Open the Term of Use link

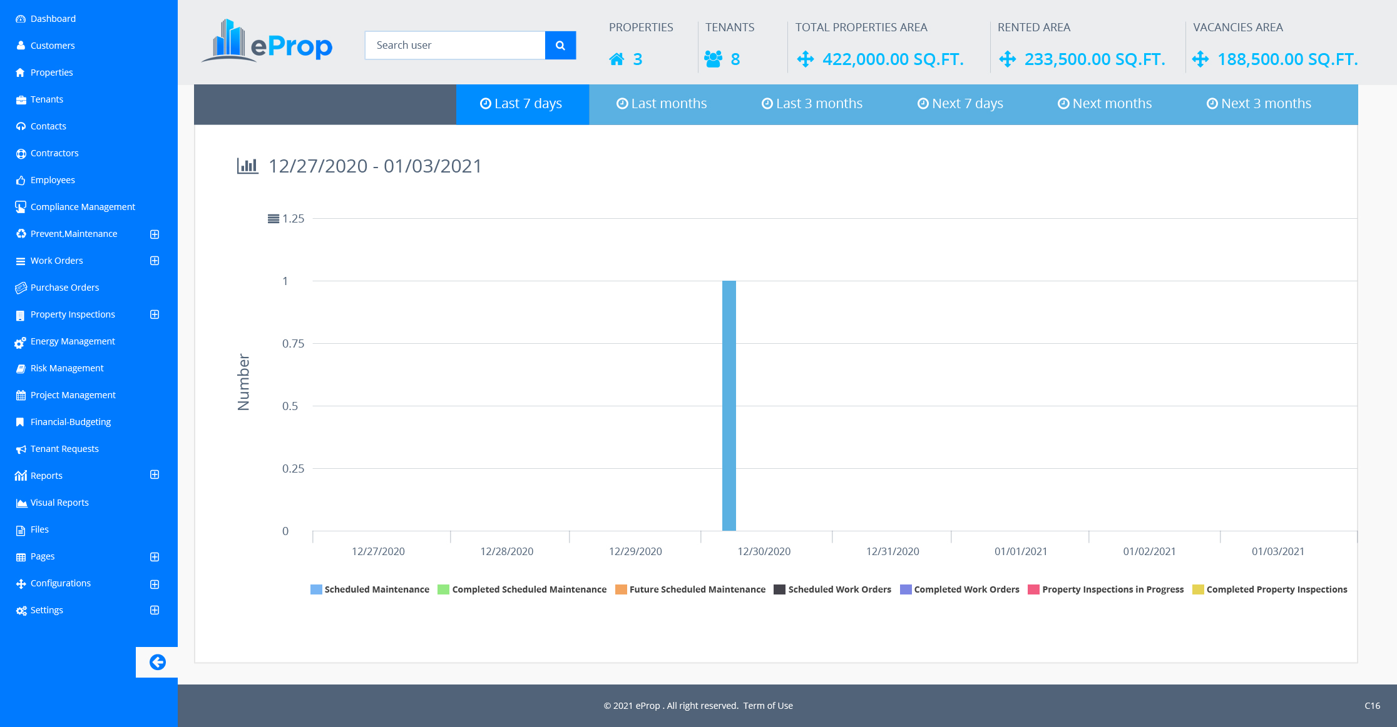point(768,706)
